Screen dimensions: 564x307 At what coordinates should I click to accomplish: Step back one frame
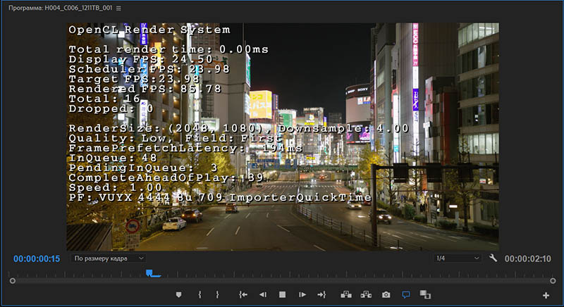click(263, 295)
